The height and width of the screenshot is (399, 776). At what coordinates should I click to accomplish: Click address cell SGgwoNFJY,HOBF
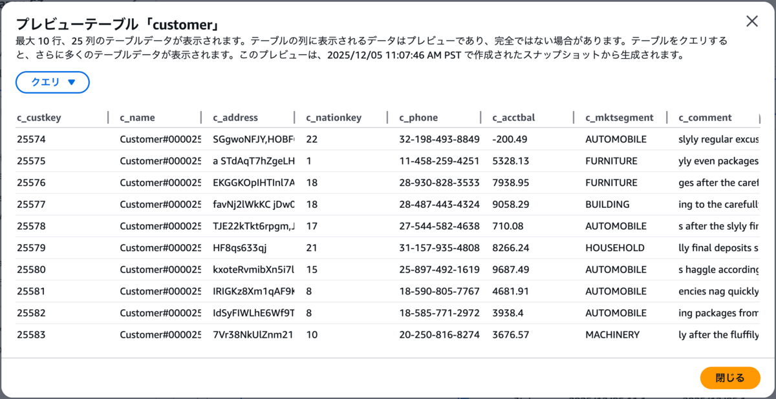(x=253, y=139)
